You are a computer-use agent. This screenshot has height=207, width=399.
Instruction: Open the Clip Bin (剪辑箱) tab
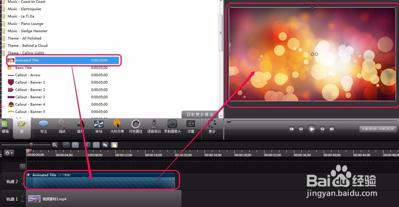click(x=5, y=127)
